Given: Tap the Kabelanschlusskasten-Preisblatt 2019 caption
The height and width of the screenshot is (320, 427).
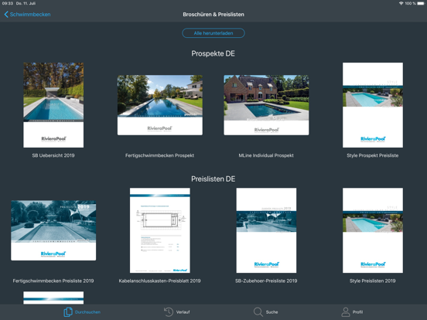Looking at the screenshot, I should tap(160, 281).
